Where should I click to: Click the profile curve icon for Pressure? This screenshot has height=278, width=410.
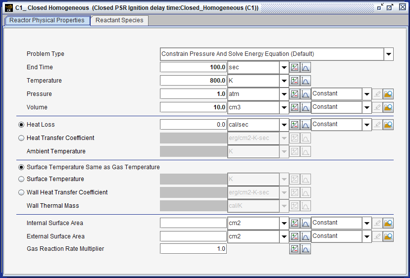click(x=306, y=94)
